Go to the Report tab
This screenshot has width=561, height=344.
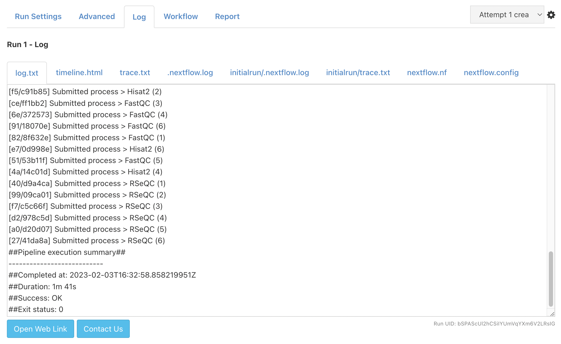(x=227, y=16)
